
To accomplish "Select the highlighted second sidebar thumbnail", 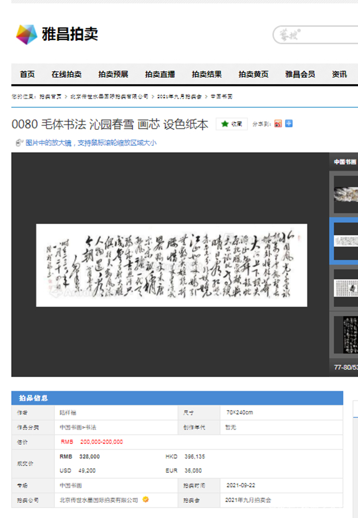I will pos(345,241).
